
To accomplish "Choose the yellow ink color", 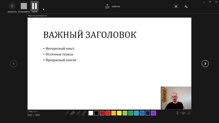I will (119, 113).
